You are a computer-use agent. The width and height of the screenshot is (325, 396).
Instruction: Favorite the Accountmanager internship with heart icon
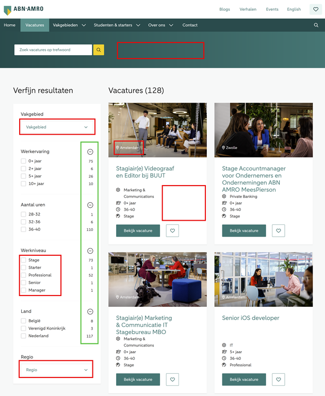pyautogui.click(x=279, y=230)
